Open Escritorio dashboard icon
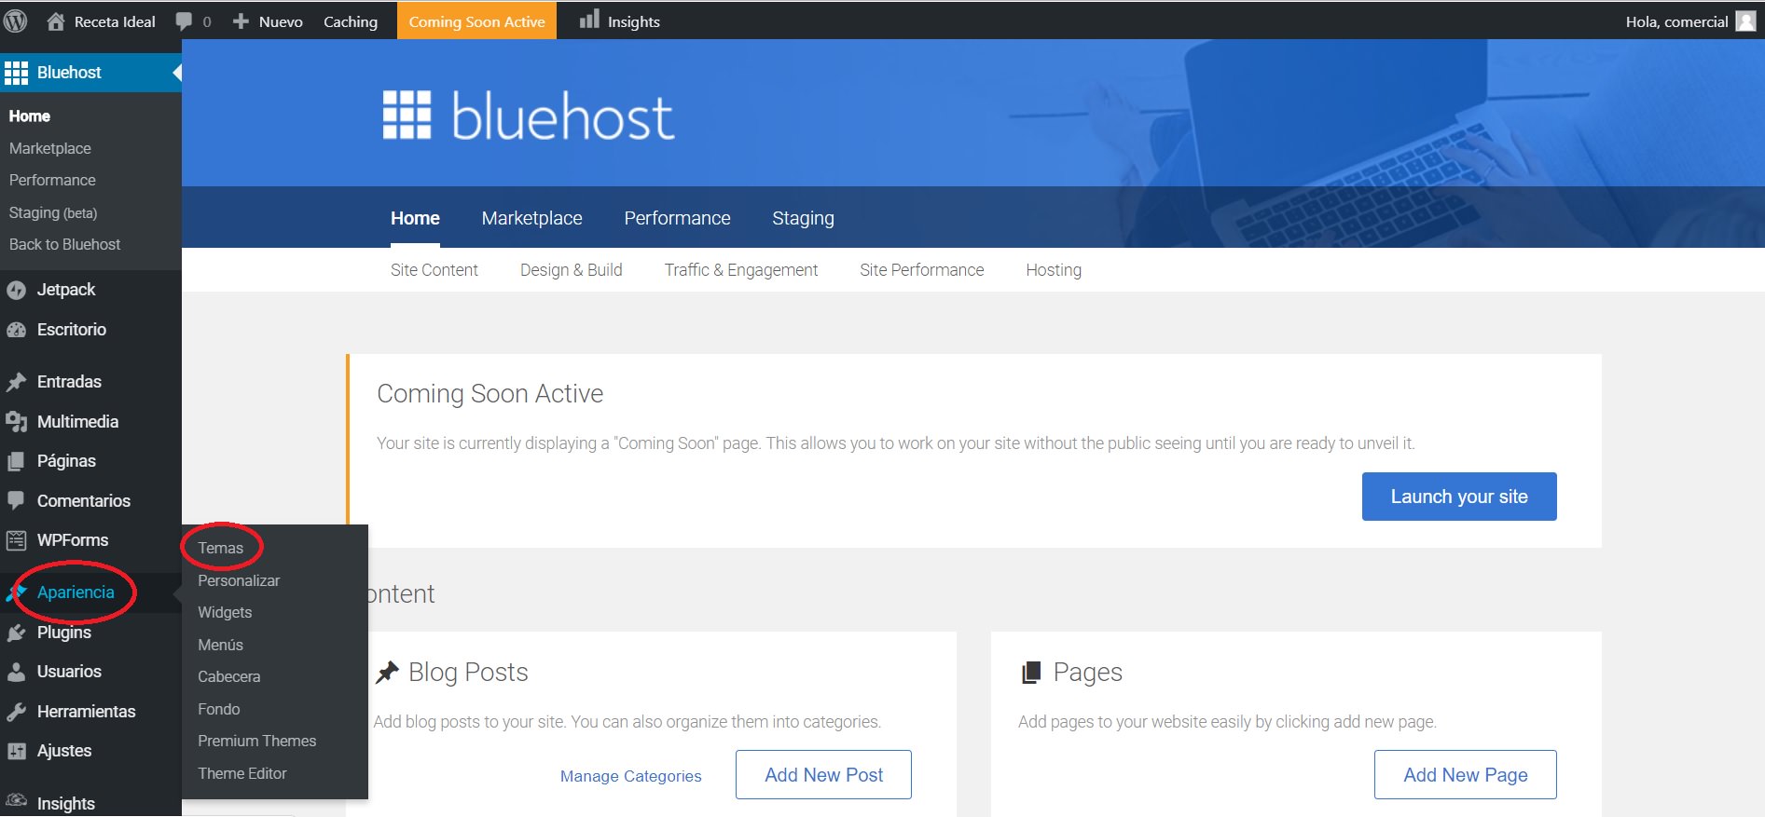 pos(16,330)
